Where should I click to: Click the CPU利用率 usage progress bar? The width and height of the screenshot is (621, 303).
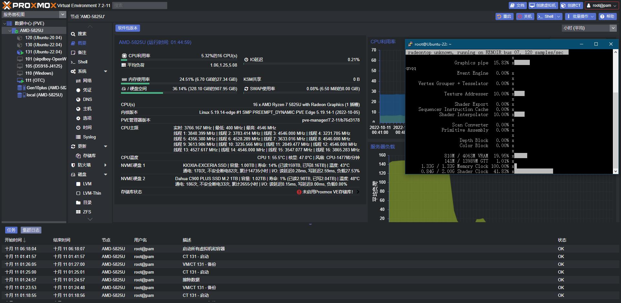tap(179, 60)
